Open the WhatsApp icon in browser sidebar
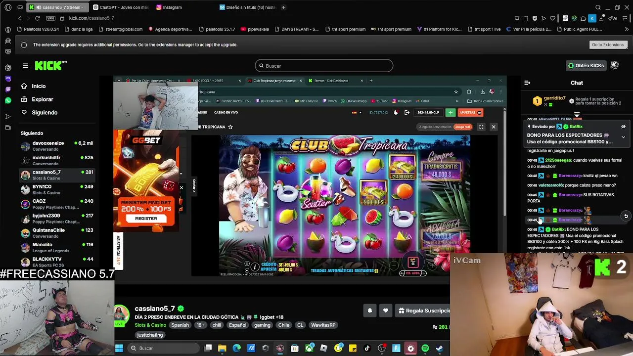This screenshot has width=633, height=356. coord(8,100)
